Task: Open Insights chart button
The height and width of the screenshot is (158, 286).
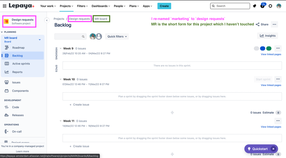Action: pos(268,36)
